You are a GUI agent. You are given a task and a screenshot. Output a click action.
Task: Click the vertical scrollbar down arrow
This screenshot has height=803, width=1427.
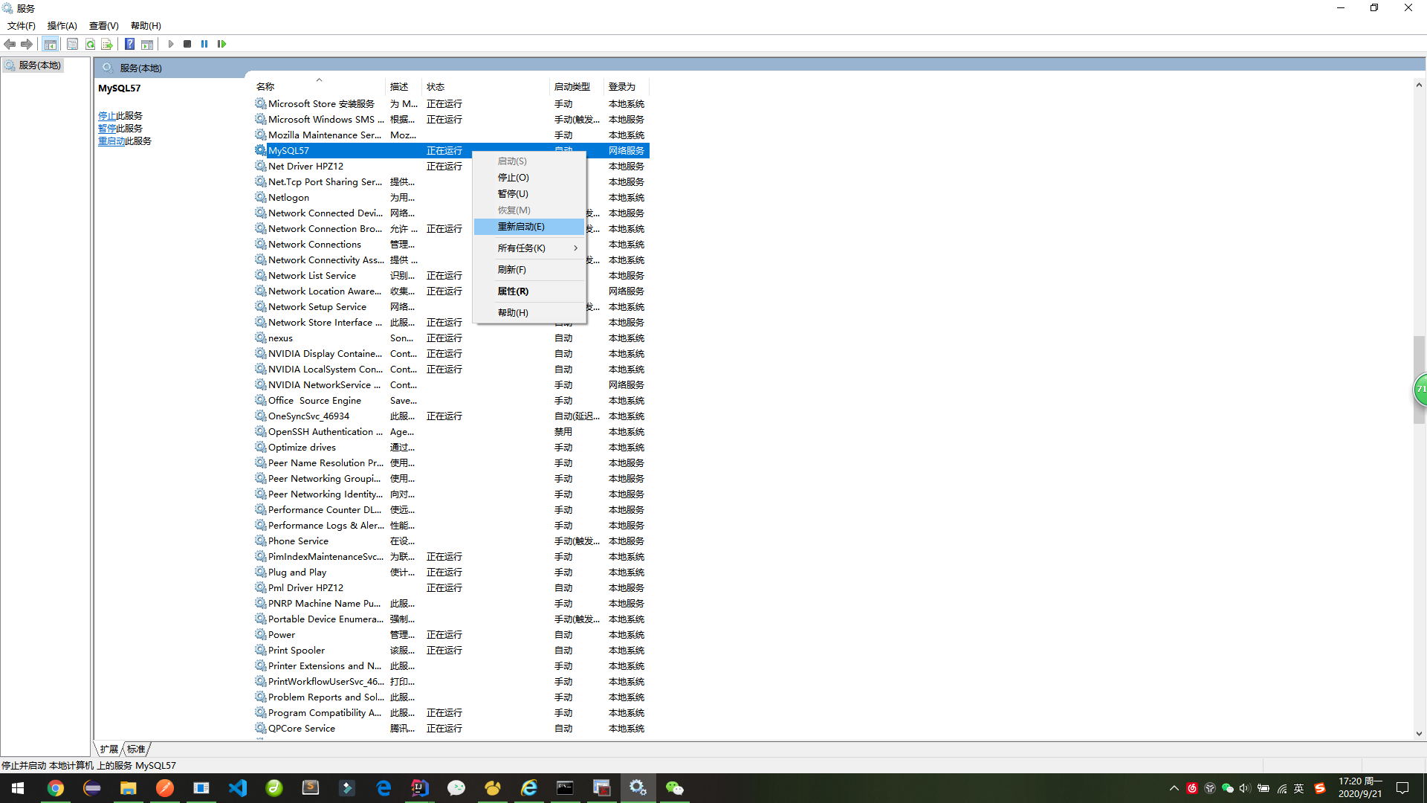(x=1420, y=735)
